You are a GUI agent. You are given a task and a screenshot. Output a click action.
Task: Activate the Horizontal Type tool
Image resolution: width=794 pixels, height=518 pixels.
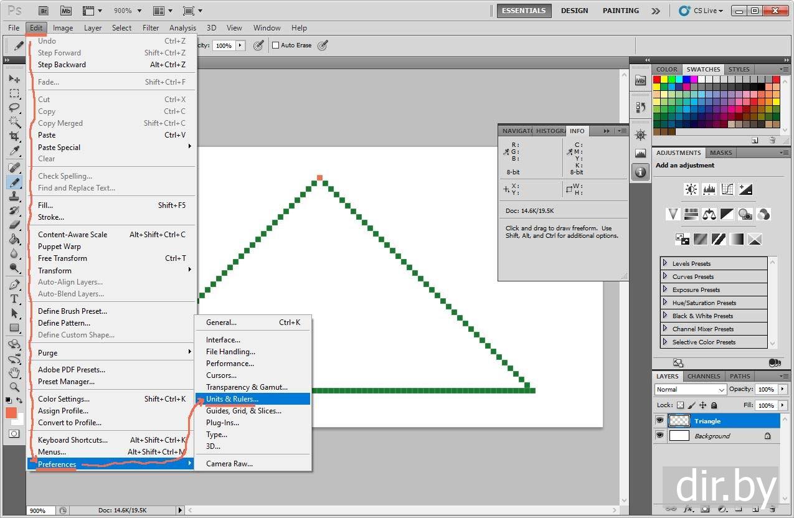coord(14,299)
